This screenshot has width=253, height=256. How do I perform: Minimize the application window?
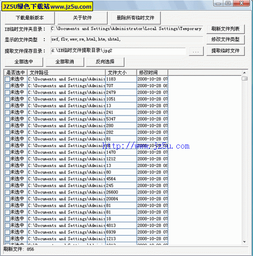218,4
